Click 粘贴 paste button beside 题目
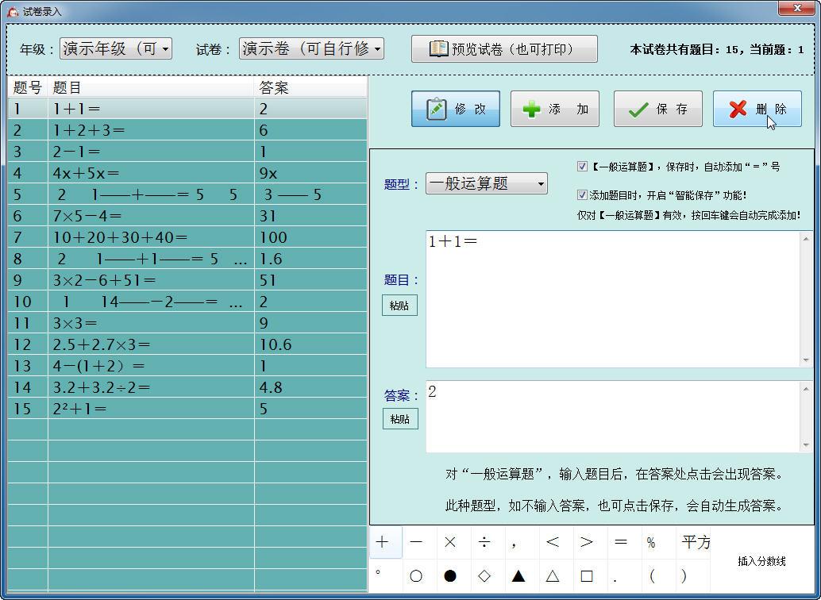821x600 pixels. tap(399, 306)
